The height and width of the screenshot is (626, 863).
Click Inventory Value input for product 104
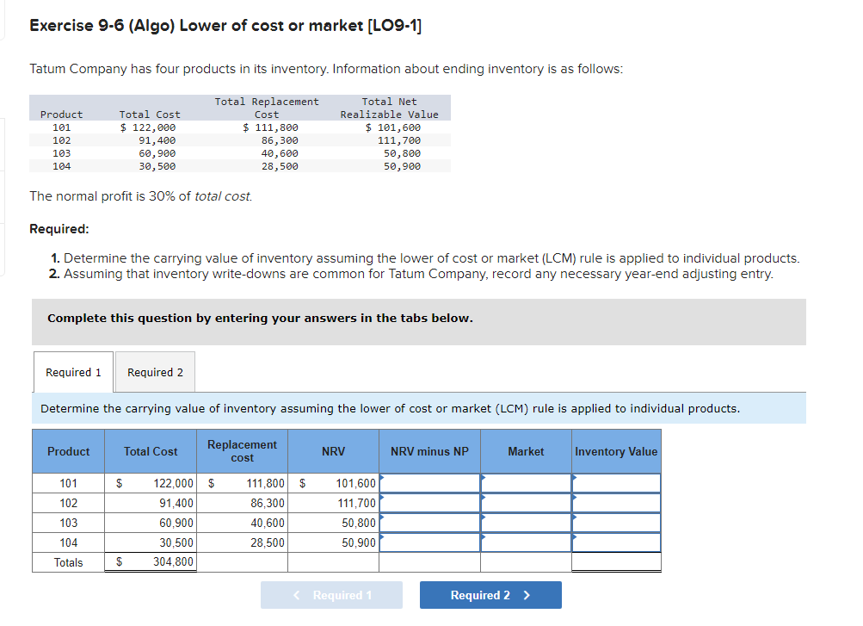(x=616, y=542)
